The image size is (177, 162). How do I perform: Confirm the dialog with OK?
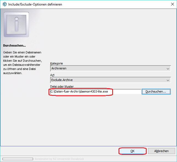pyautogui.click(x=132, y=151)
